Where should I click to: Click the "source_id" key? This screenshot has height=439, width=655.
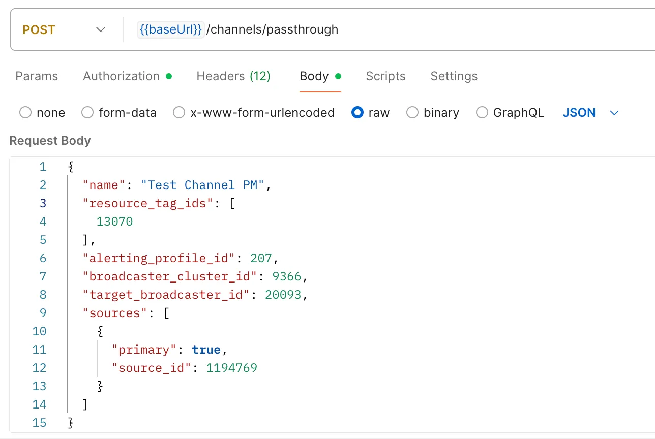tap(152, 368)
